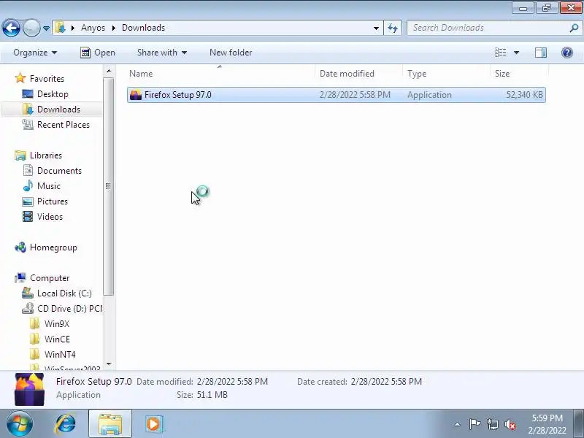Screen dimensions: 584x438
Task: Open the address bar history dropdown
Action: pos(376,28)
